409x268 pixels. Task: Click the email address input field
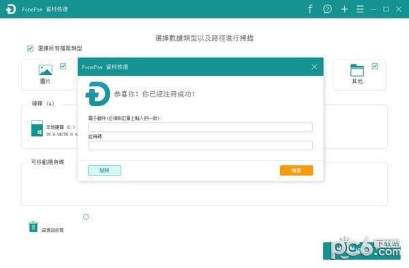[200, 127]
